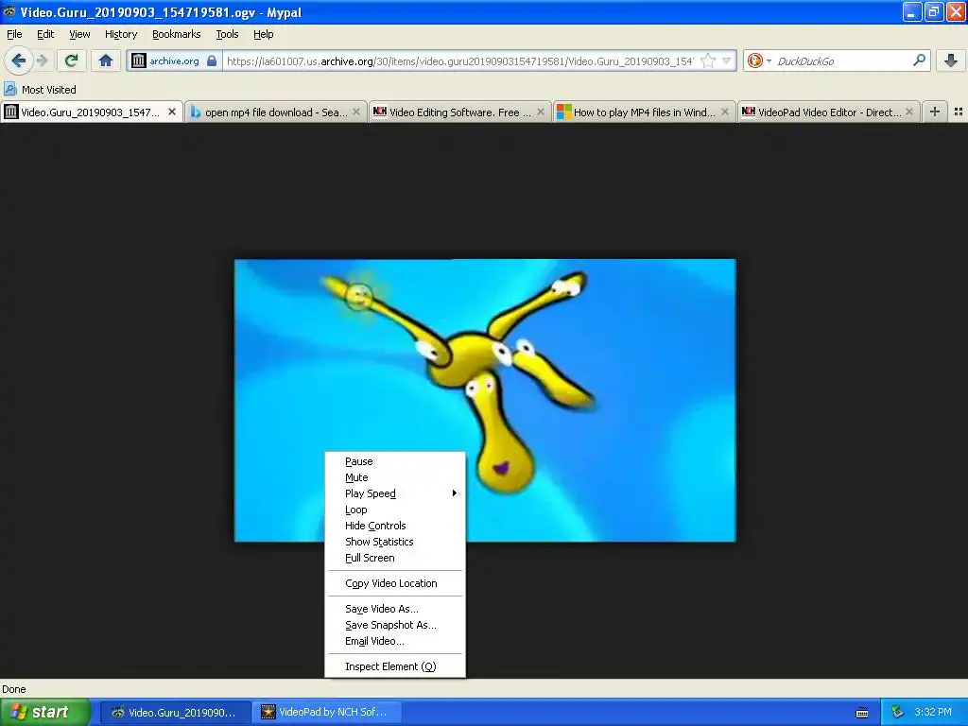Click the Most Visited bookmarks folder
This screenshot has width=968, height=726.
[40, 90]
